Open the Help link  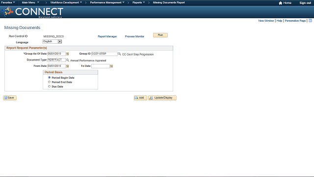tap(279, 21)
